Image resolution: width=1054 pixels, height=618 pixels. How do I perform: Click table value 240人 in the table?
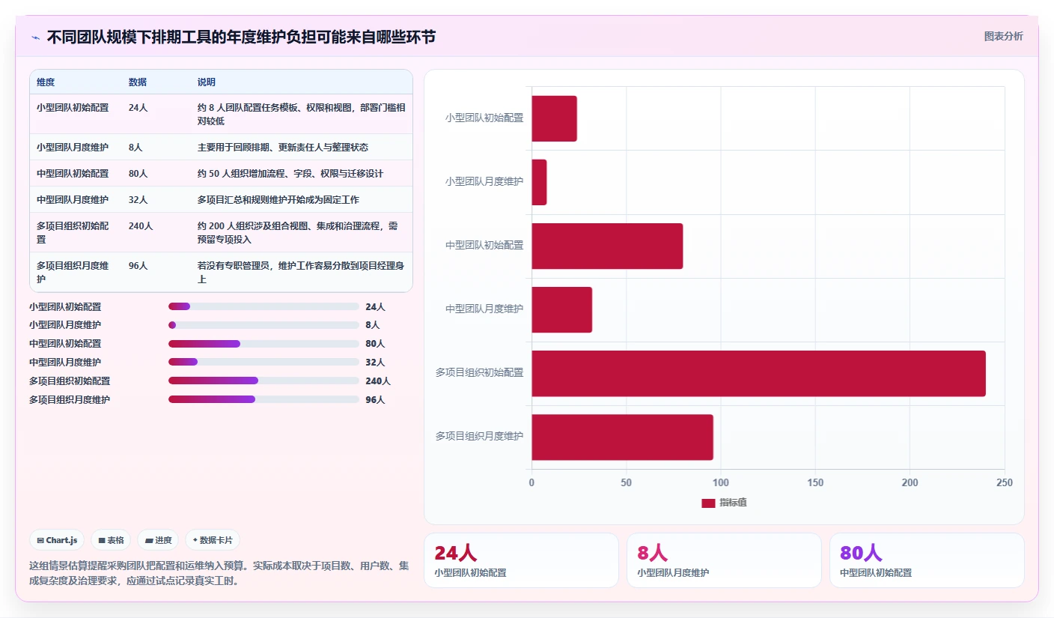pyautogui.click(x=141, y=226)
